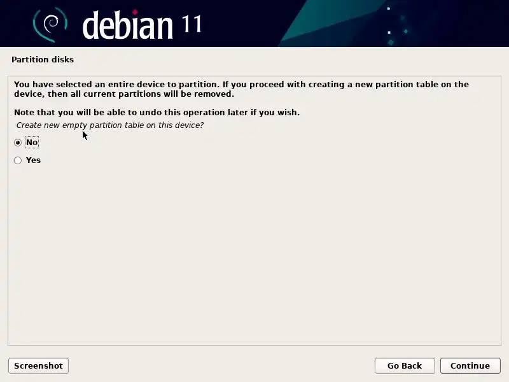Select the Yes radio button
Image resolution: width=509 pixels, height=382 pixels.
click(x=18, y=160)
